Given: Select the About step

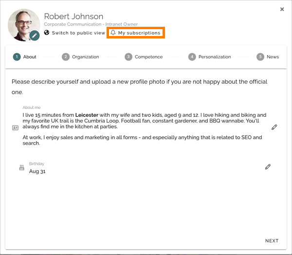Looking at the screenshot, I should (x=25, y=57).
